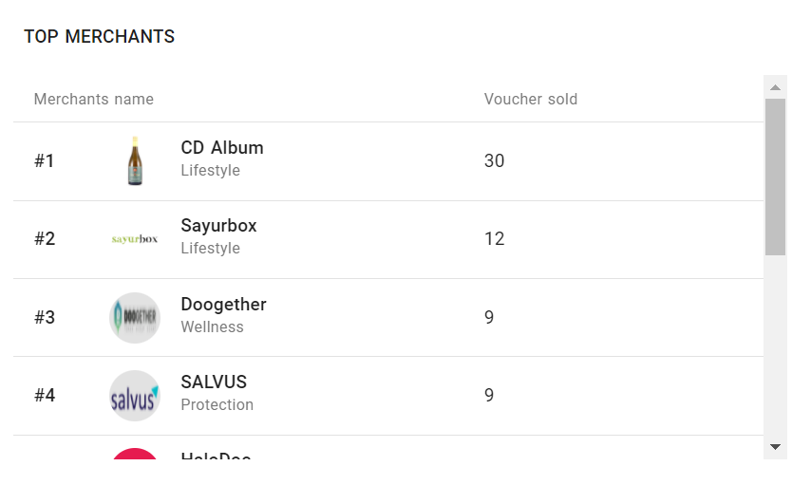Click the scrollbar down arrow
The image size is (811, 485).
775,447
